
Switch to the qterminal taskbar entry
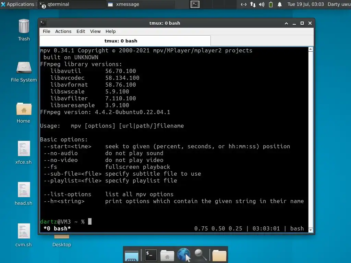72,4
